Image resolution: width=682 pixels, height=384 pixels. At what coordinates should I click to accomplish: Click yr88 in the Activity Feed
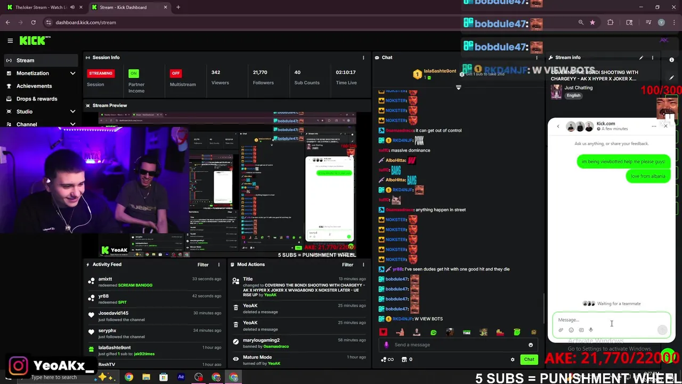click(x=103, y=296)
